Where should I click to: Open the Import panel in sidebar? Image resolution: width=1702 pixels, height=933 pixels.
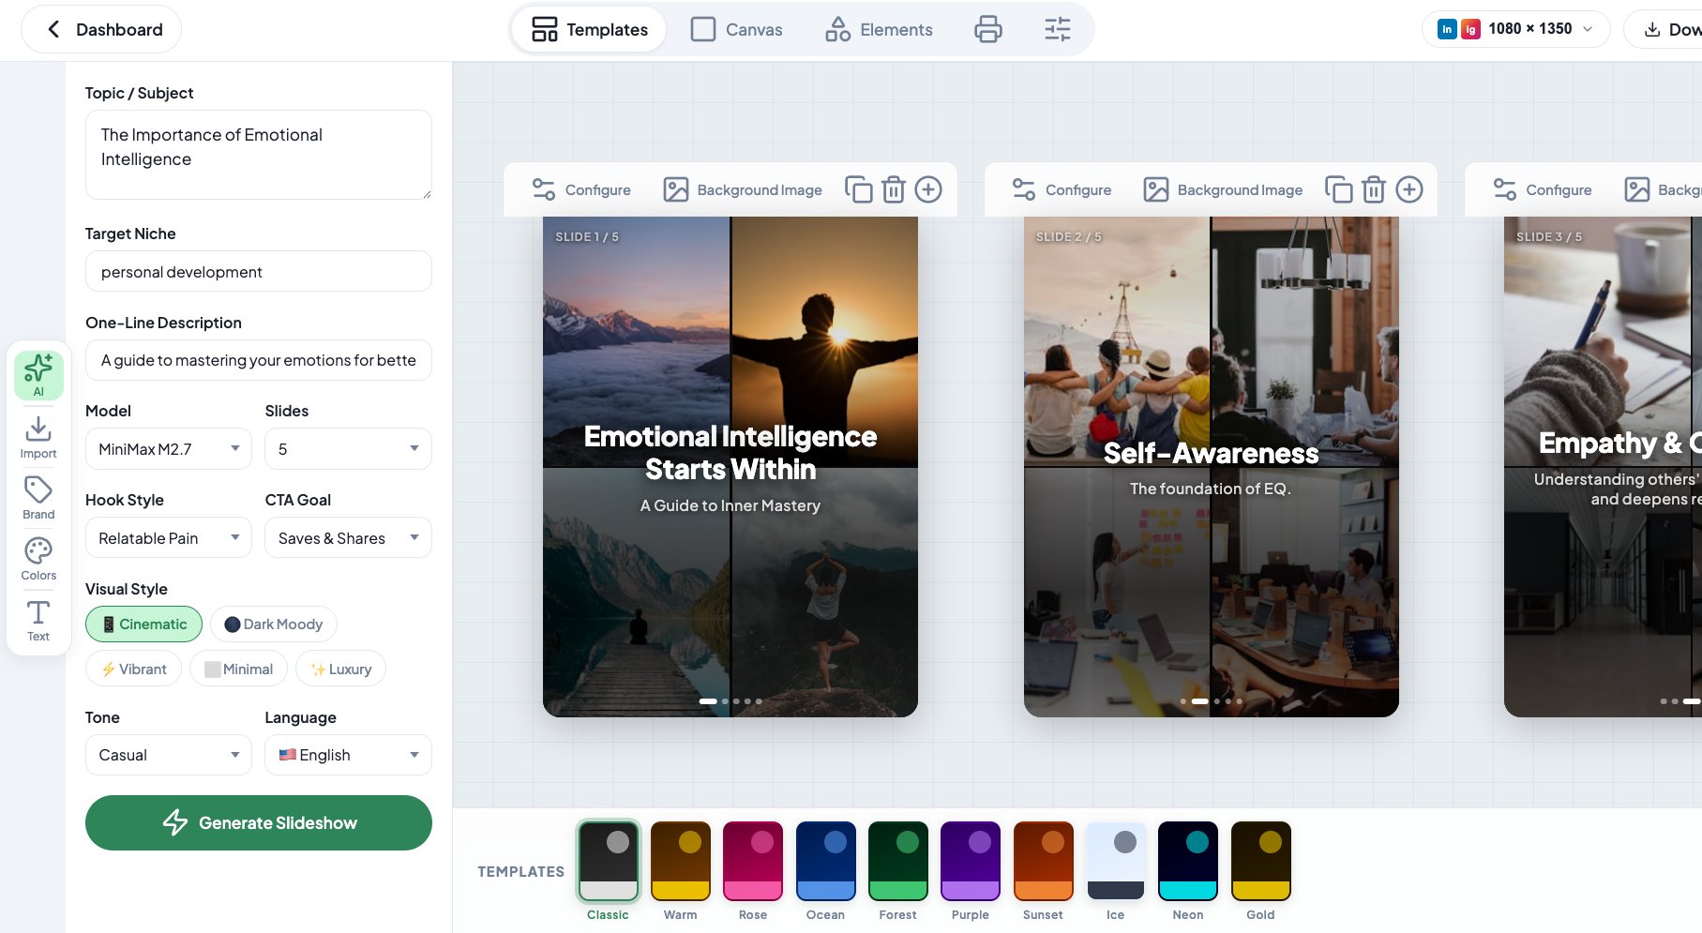[x=38, y=438]
